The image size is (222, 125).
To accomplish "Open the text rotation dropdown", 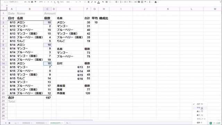I will [130, 2].
